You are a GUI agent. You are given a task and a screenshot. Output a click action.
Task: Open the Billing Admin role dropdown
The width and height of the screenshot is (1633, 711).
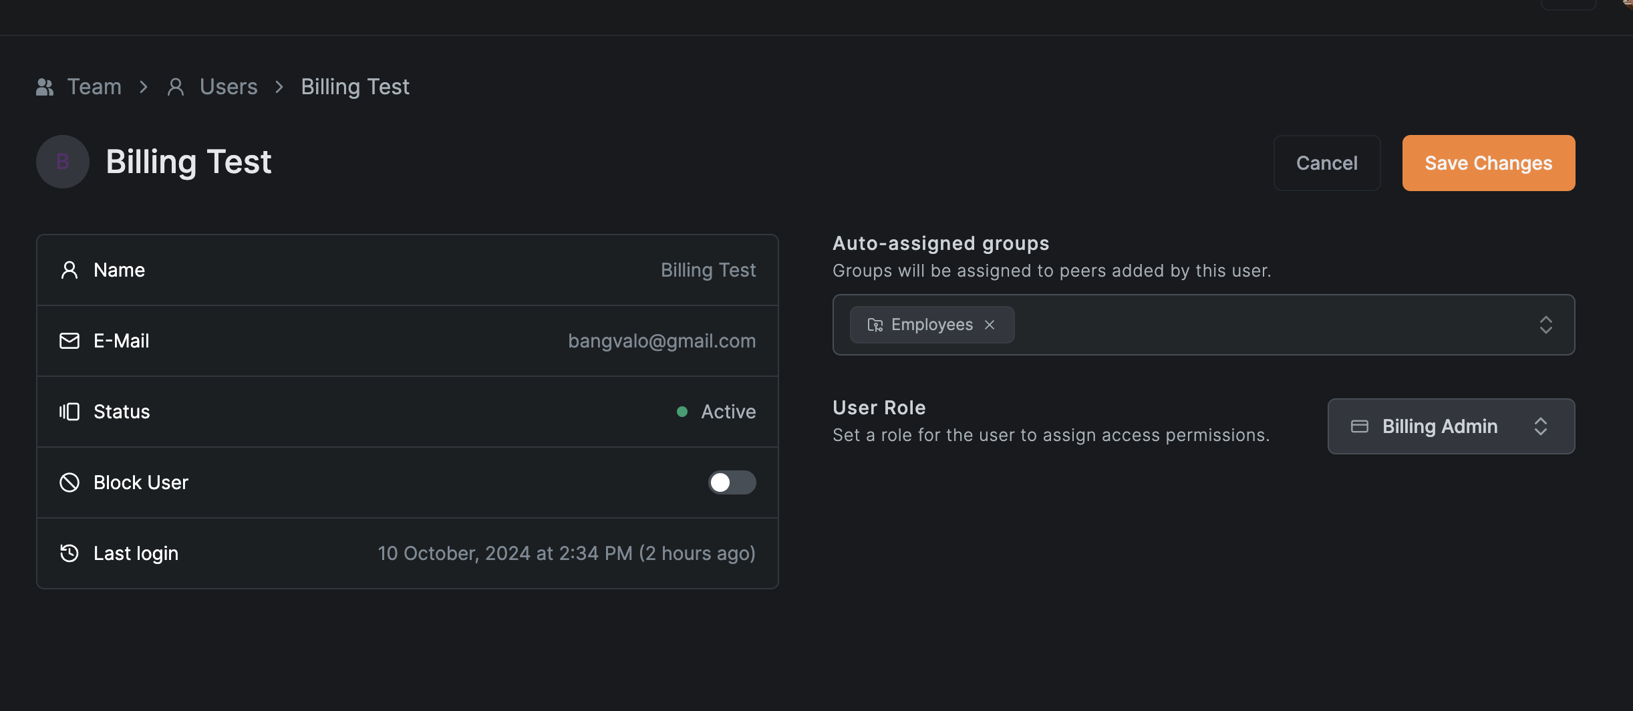point(1451,426)
